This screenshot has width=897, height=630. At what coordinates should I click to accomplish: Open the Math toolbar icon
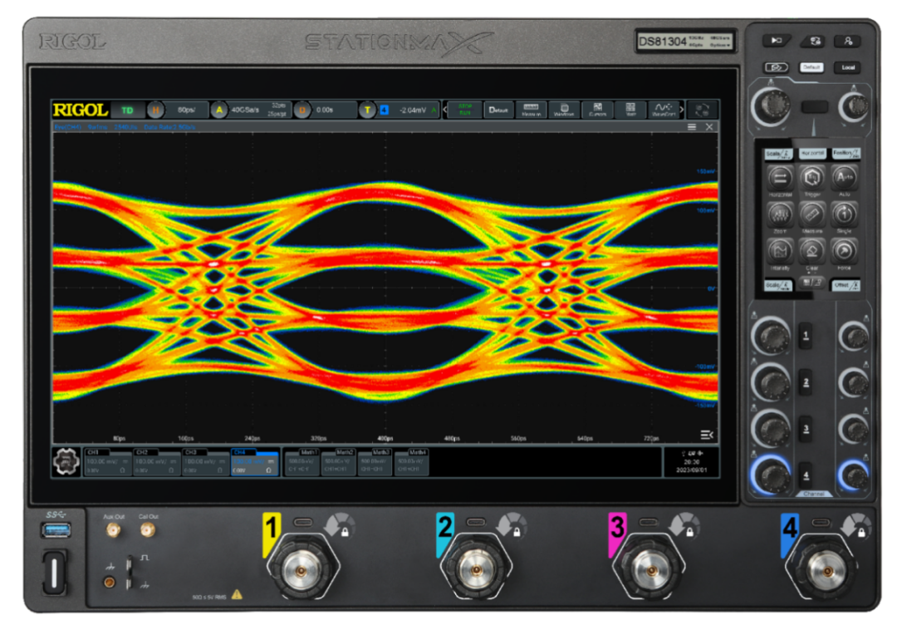click(630, 110)
